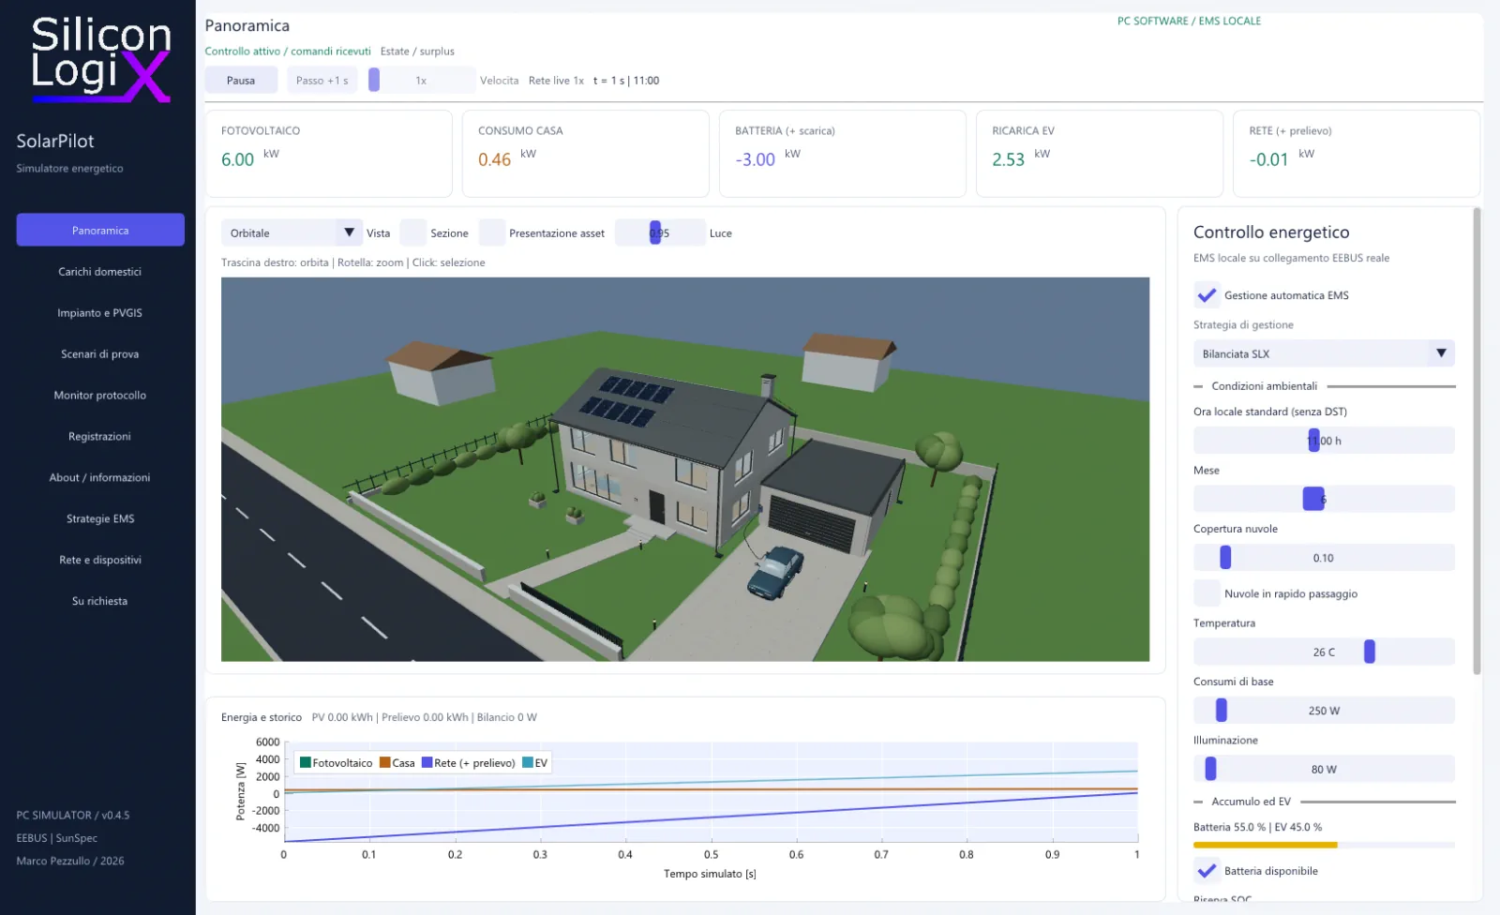Click the FOTOVOLTAICO 6.00 kW card
Viewport: 1500px width, 915px height.
328,154
